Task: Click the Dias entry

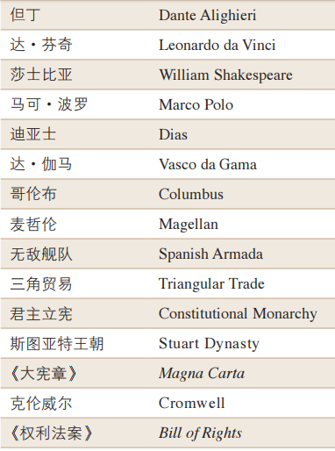Action: (173, 134)
